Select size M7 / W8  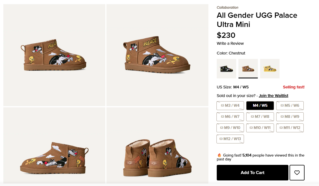tap(260, 117)
